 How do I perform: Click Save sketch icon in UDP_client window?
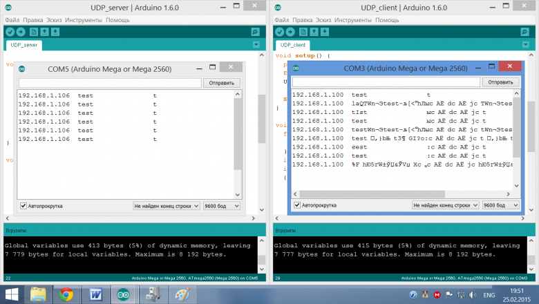(325, 32)
